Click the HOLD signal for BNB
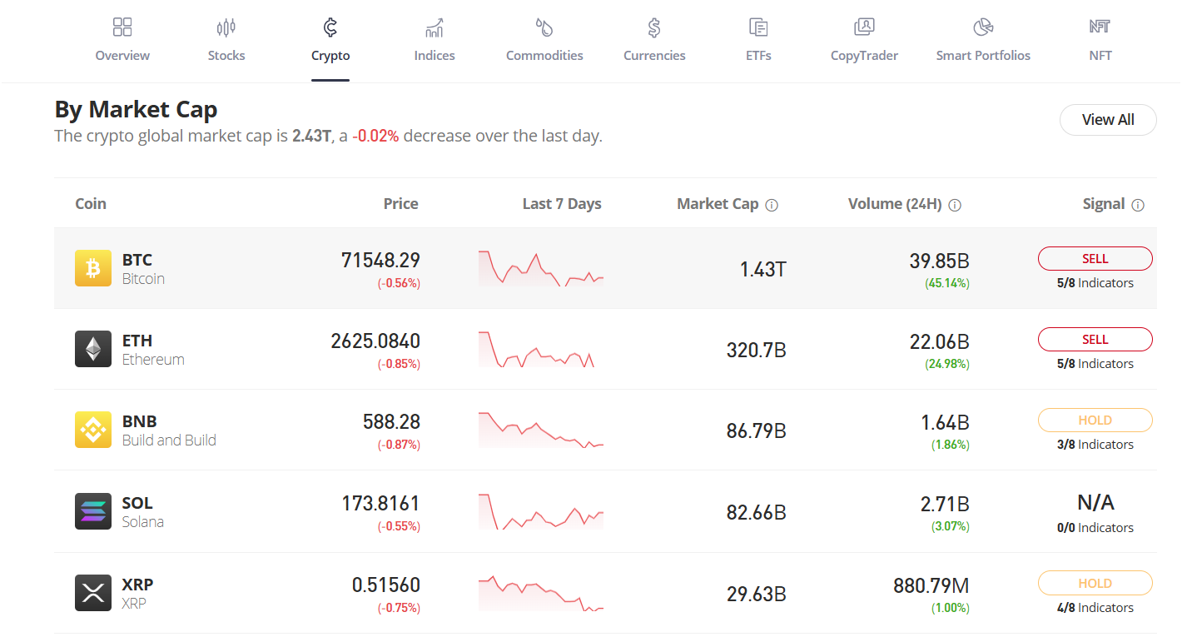1182x637 pixels. (1095, 421)
